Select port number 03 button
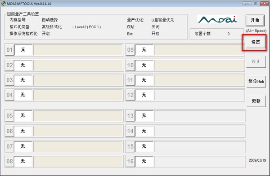Image resolution: width=270 pixels, height=176 pixels. pos(9,80)
